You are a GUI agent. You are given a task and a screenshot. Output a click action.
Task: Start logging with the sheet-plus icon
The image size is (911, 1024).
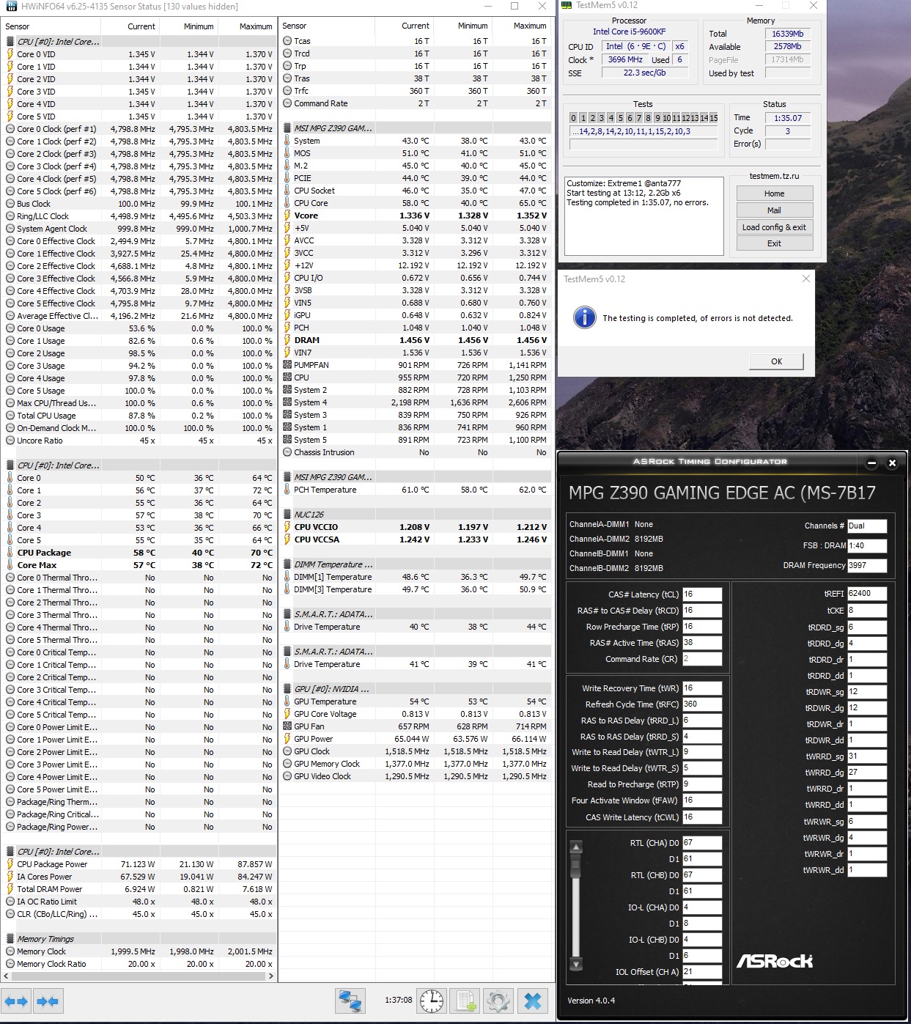[x=465, y=1001]
